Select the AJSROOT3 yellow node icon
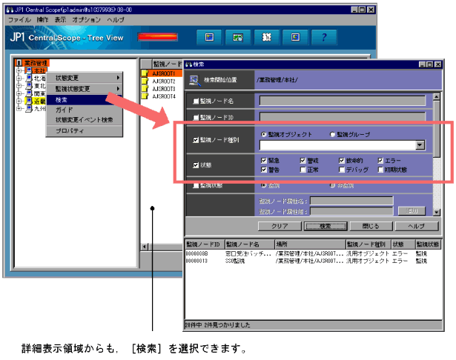Screen dimensions: 456x360 click(145, 88)
